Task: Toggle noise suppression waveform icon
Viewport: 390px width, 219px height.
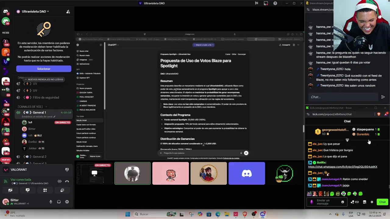Action: 60,181
